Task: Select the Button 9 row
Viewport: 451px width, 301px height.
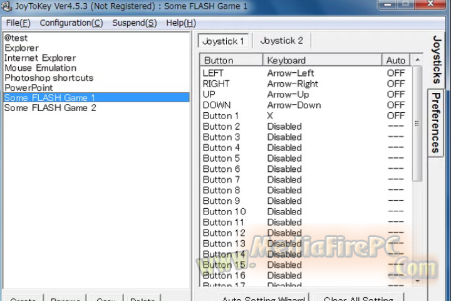Action: click(306, 201)
